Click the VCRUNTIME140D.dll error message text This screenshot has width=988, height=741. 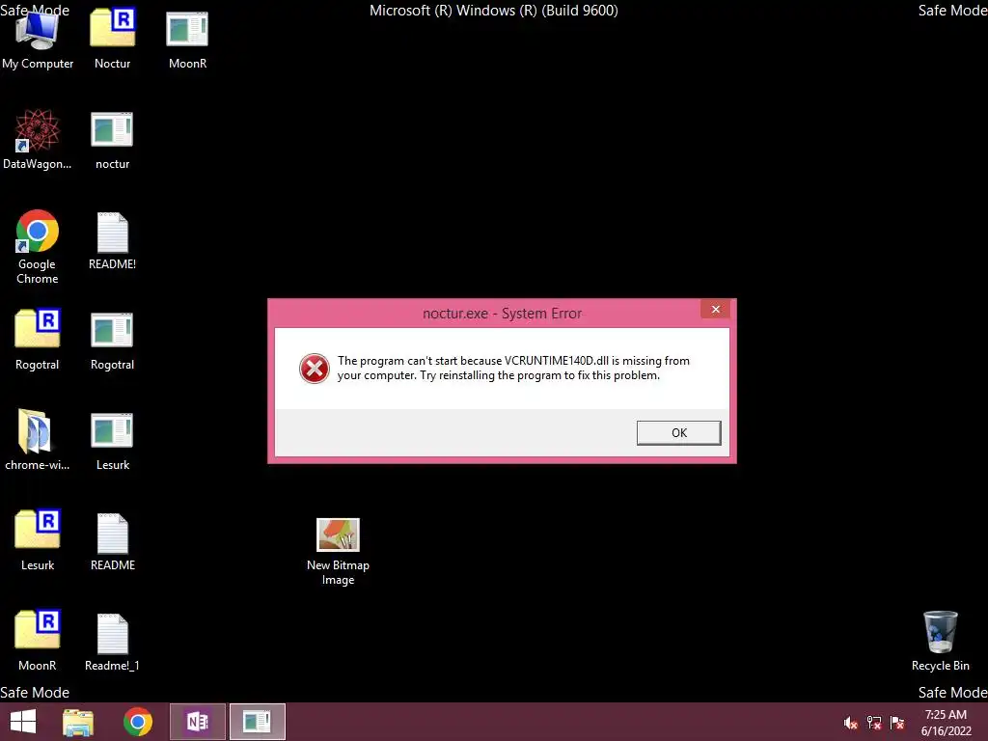(x=513, y=368)
